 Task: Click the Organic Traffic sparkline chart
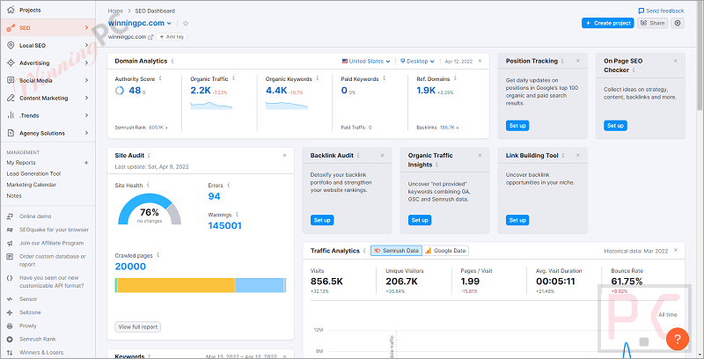coord(211,105)
